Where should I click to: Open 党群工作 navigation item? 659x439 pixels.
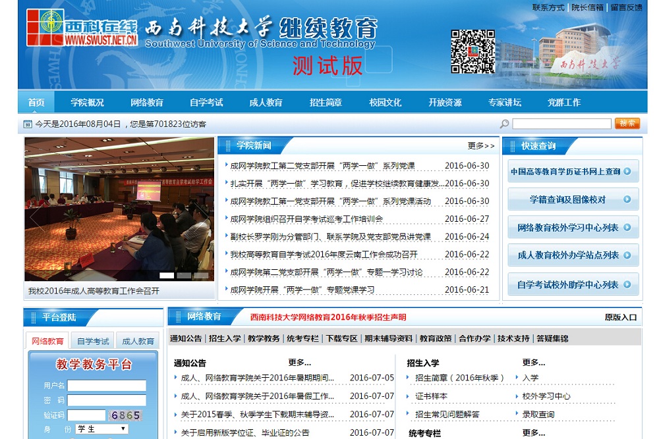click(564, 102)
